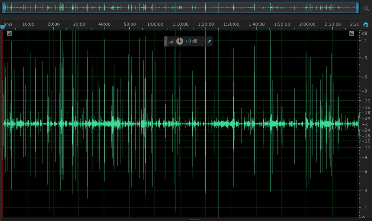Click the 40:00 mark on the time ruler

(104, 24)
